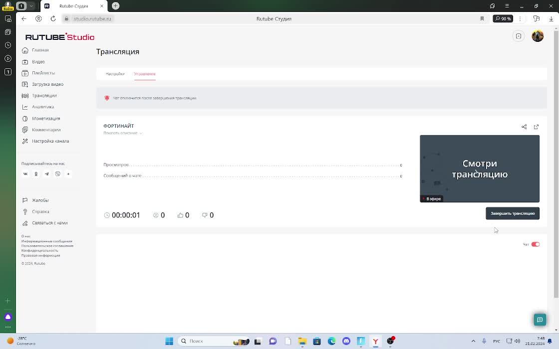The image size is (559, 349).
Task: Open Rutube Viber social link
Action: [x=58, y=174]
